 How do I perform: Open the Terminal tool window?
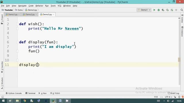30,93
